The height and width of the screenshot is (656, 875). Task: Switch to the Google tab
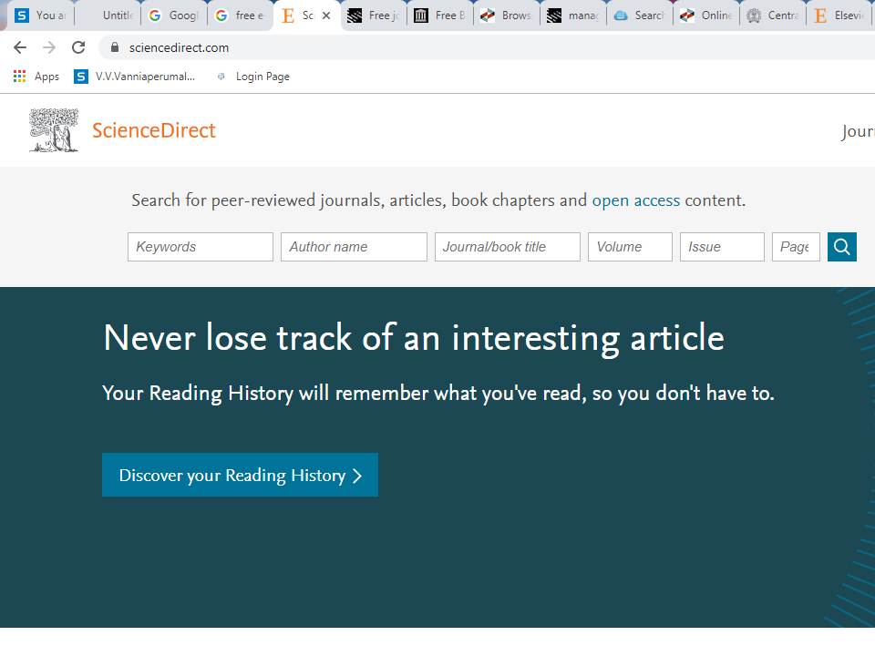173,15
